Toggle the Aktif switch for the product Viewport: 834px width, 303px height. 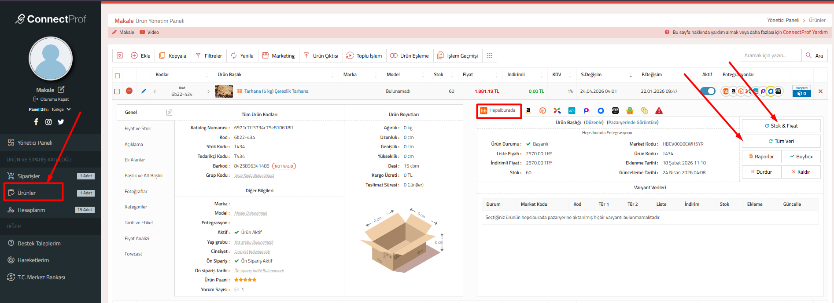(708, 91)
